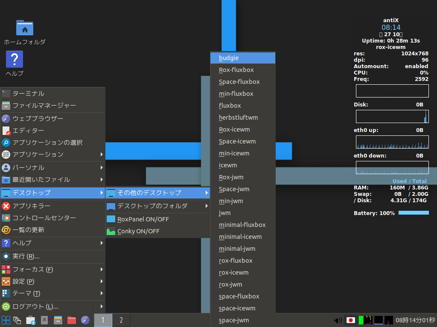Open the package installer icon in taskbar
This screenshot has width=437, height=327.
[31, 320]
